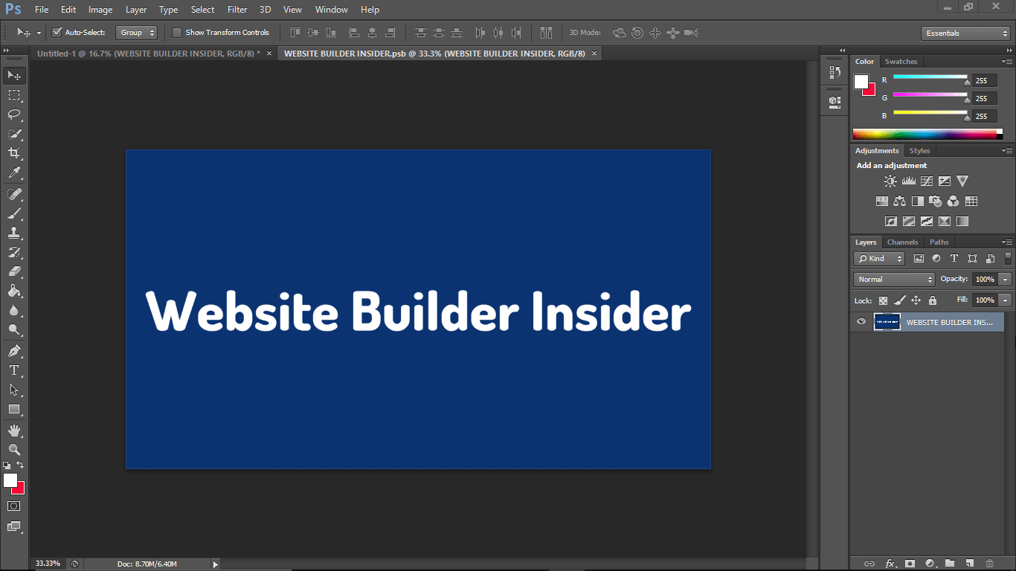
Task: Open the layer blending mode dropdown
Action: (x=893, y=279)
